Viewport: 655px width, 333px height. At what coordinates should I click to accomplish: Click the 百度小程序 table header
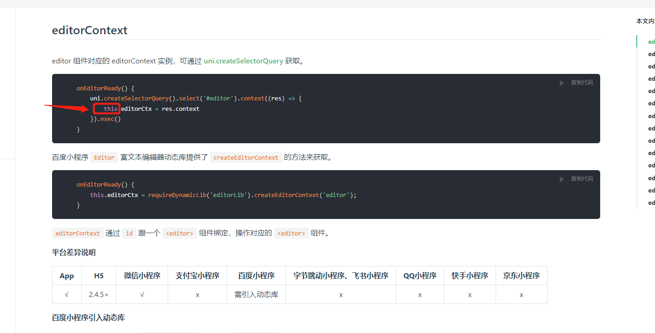pos(256,276)
